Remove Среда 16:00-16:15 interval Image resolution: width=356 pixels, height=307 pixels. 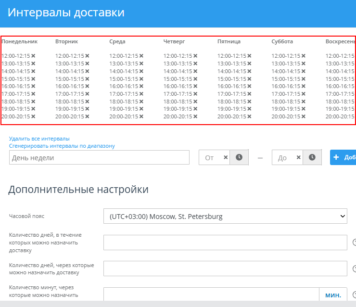pos(141,86)
